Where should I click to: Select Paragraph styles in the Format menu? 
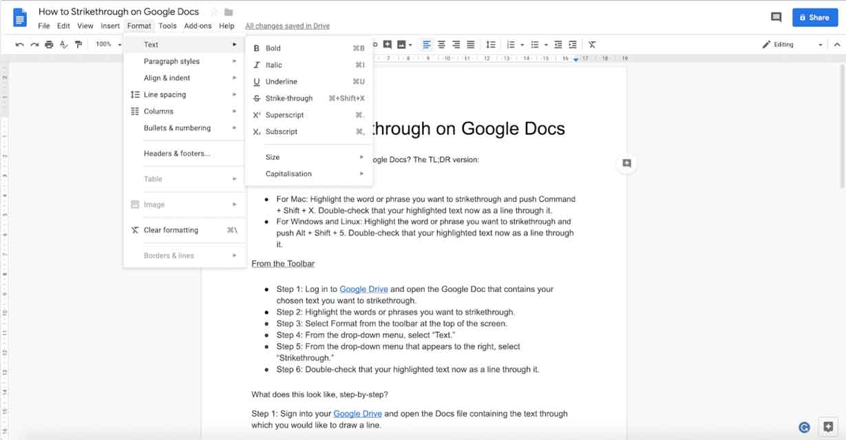pos(170,61)
